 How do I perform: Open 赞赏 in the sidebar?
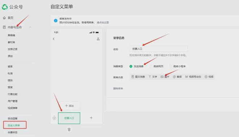(x=10, y=87)
